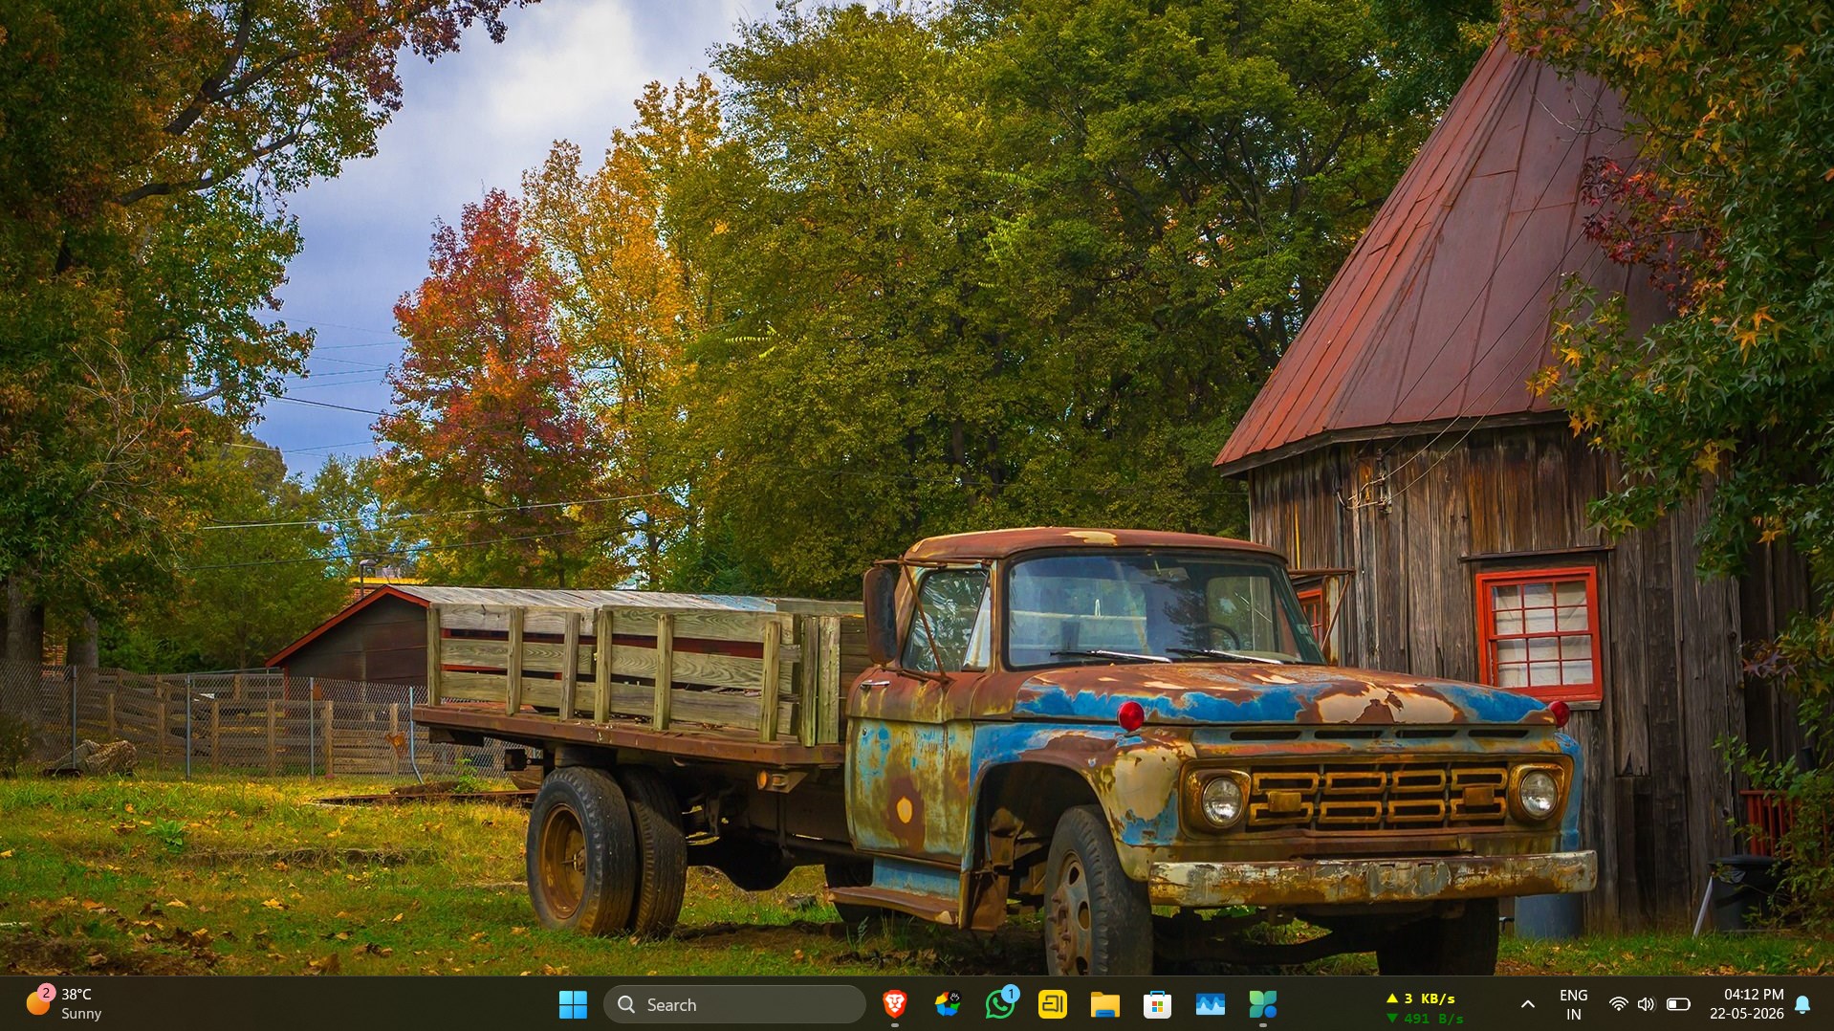Open the clock and date 04:12 PM
This screenshot has height=1031, width=1834.
[1746, 1004]
